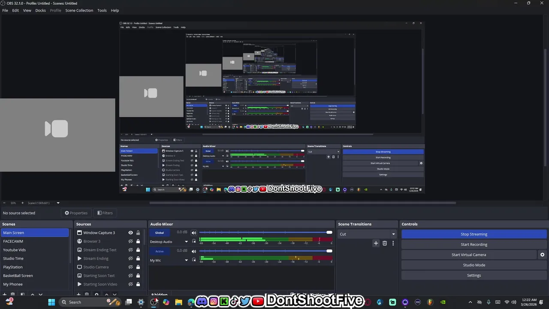This screenshot has width=549, height=309.
Task: Zoom out the preview with minus icon
Action: (4, 203)
